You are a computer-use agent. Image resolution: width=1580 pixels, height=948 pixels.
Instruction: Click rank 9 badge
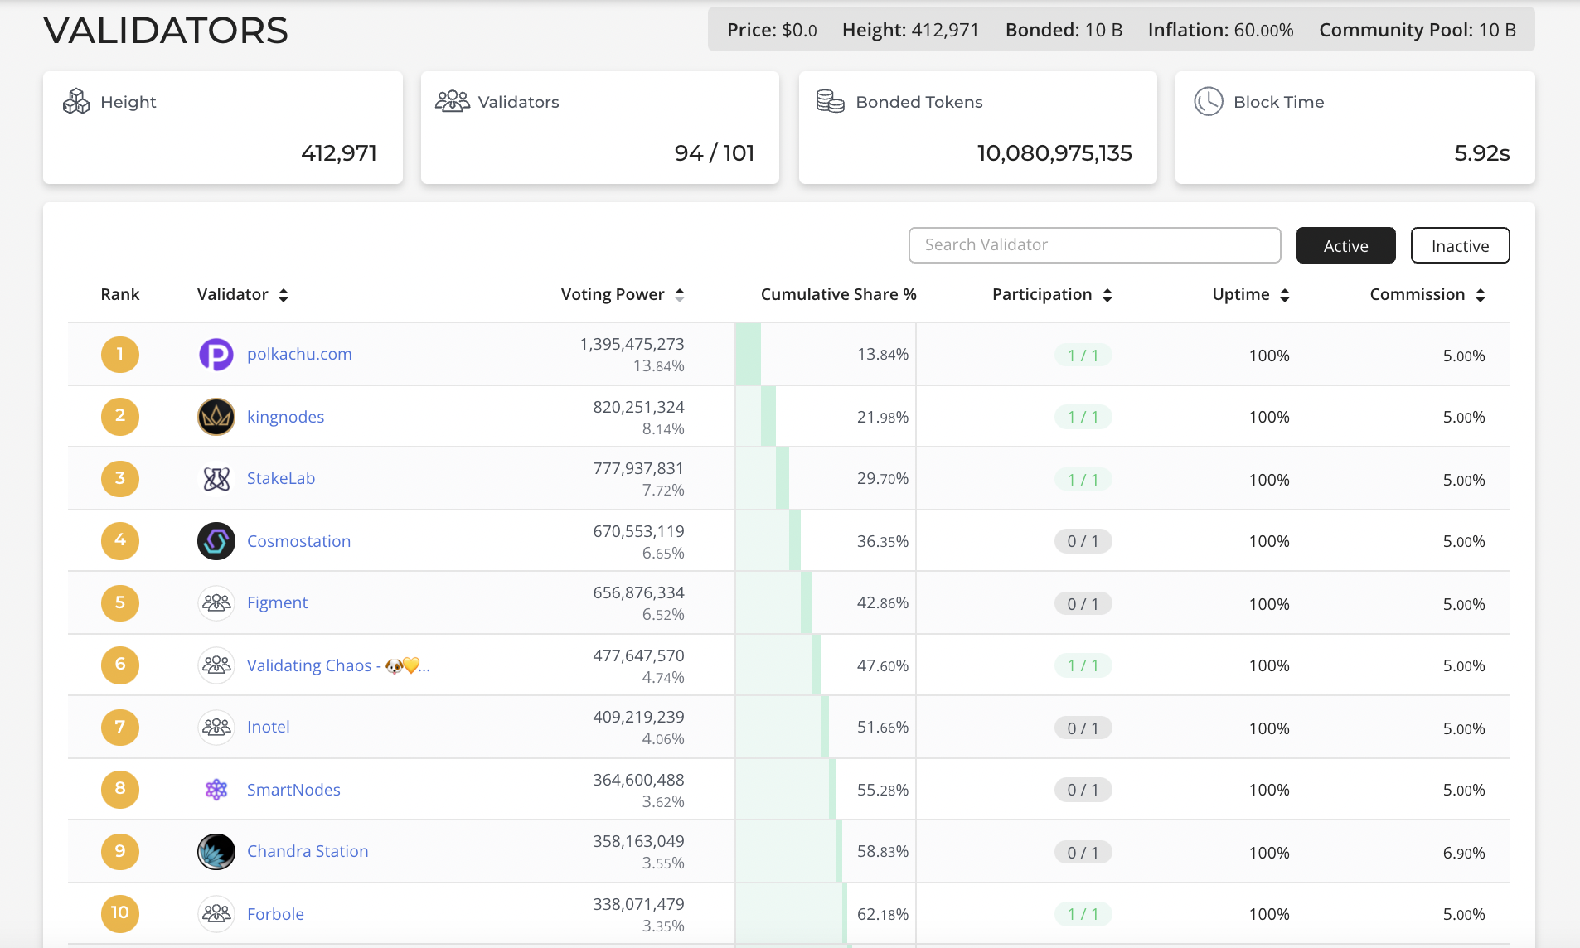point(120,852)
